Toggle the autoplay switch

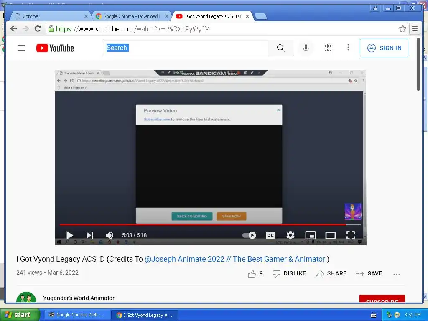[x=249, y=235]
